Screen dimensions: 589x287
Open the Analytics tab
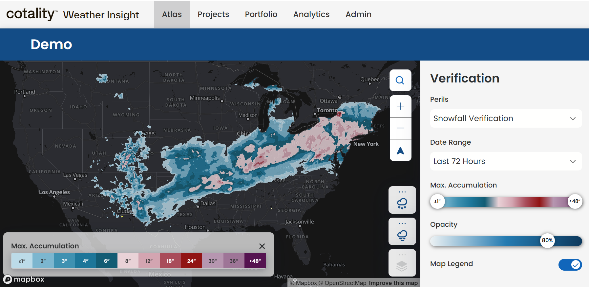pos(311,14)
